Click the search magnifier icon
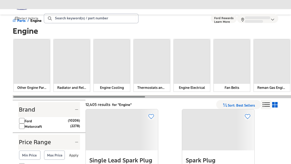 (x=50, y=19)
